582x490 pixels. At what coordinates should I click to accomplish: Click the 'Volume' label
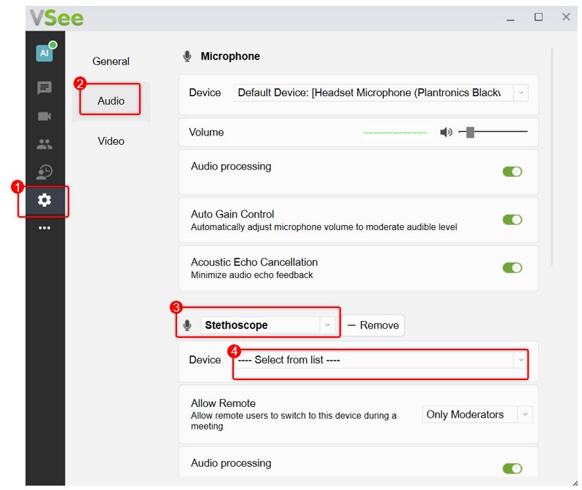(x=206, y=133)
